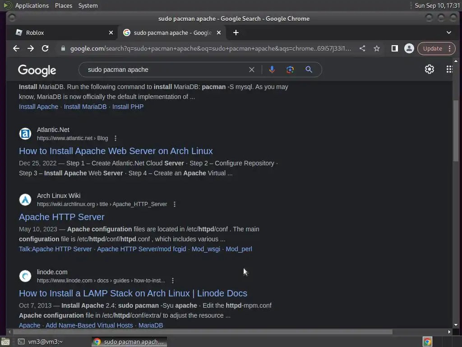This screenshot has width=462, height=347.
Task: Click show desktop icon in taskbar
Action: click(x=5, y=342)
